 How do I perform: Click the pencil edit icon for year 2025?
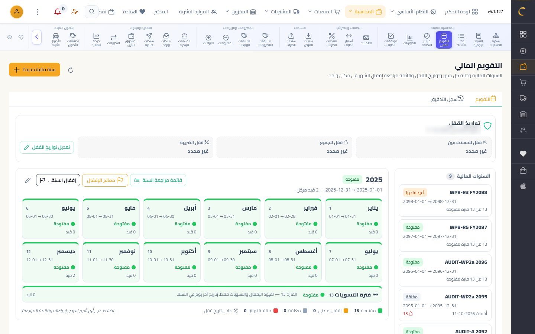(x=28, y=180)
